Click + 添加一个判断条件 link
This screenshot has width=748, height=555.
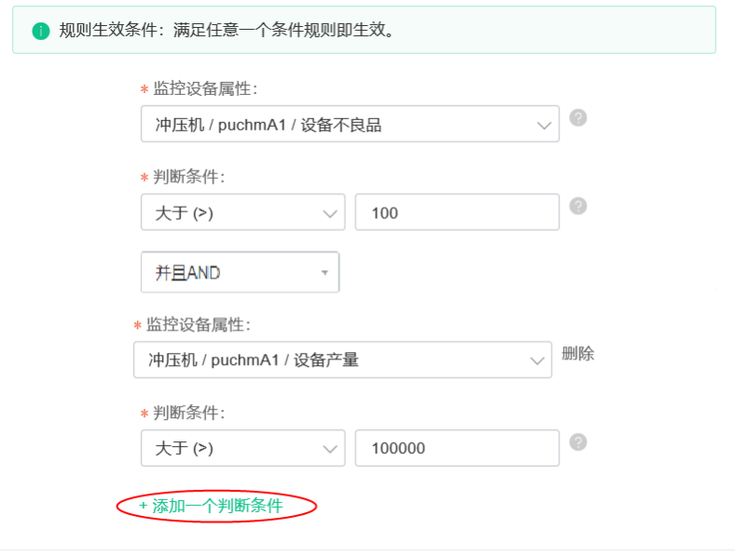[212, 506]
